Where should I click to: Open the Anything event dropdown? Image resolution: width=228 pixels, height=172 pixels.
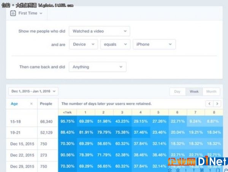coord(98,67)
